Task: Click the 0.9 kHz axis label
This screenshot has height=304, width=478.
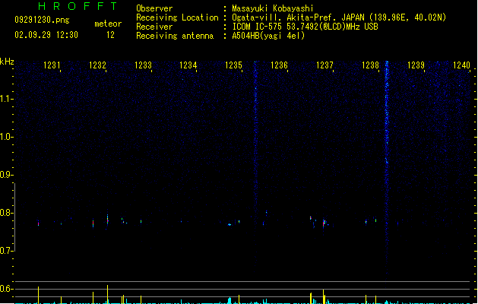Action: tap(6, 175)
